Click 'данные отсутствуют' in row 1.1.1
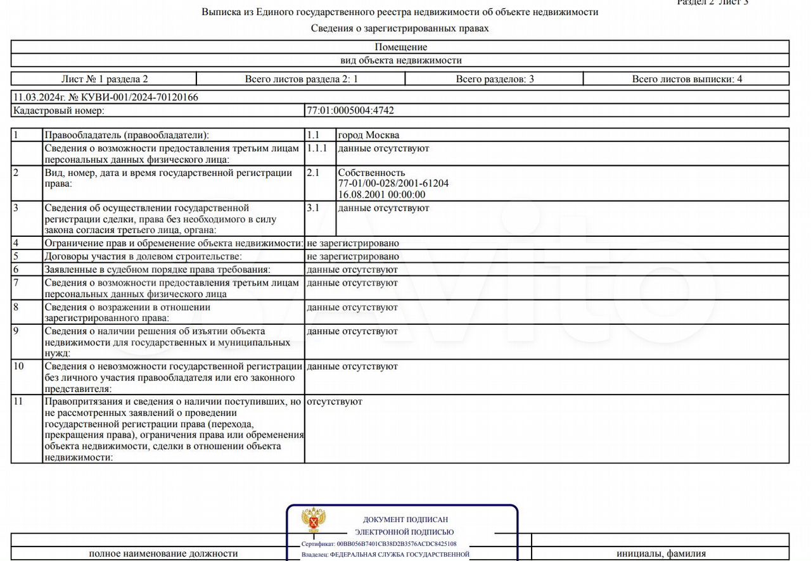 click(383, 148)
